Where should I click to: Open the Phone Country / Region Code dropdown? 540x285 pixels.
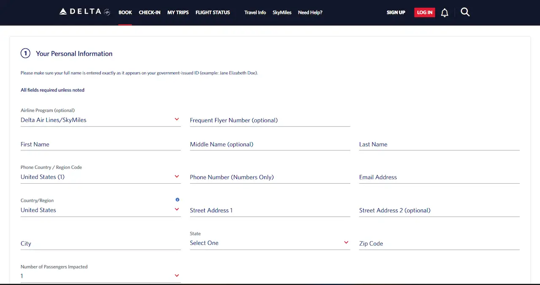pos(100,177)
